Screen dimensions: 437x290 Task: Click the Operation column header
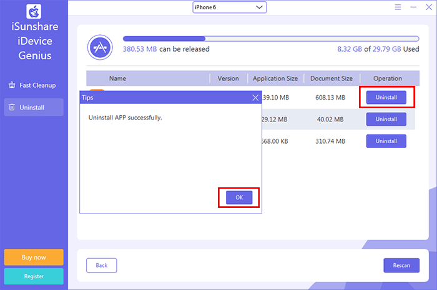tap(388, 78)
